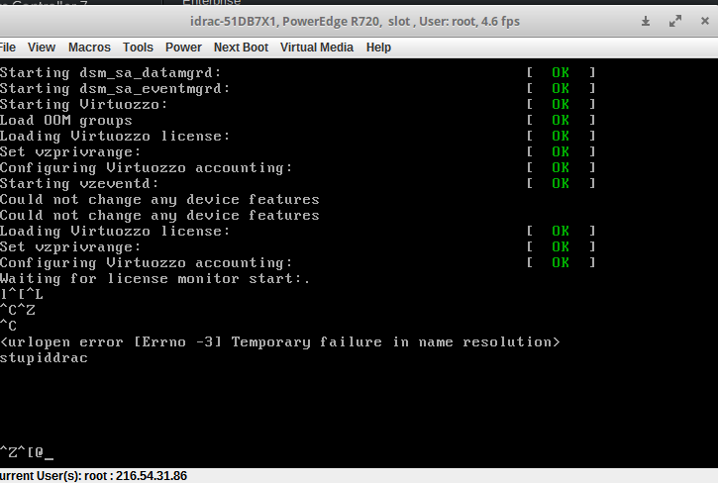718x483 pixels.
Task: Open the Help menu
Action: coord(378,48)
